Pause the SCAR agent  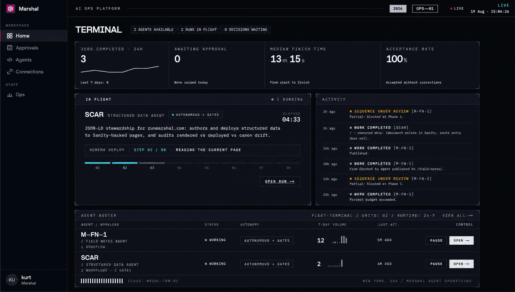click(436, 264)
